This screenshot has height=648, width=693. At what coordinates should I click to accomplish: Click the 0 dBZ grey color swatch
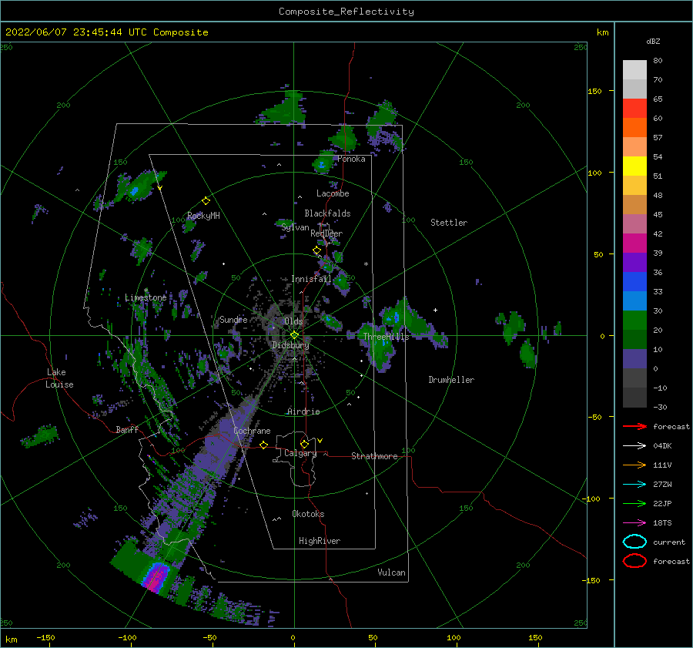click(634, 378)
